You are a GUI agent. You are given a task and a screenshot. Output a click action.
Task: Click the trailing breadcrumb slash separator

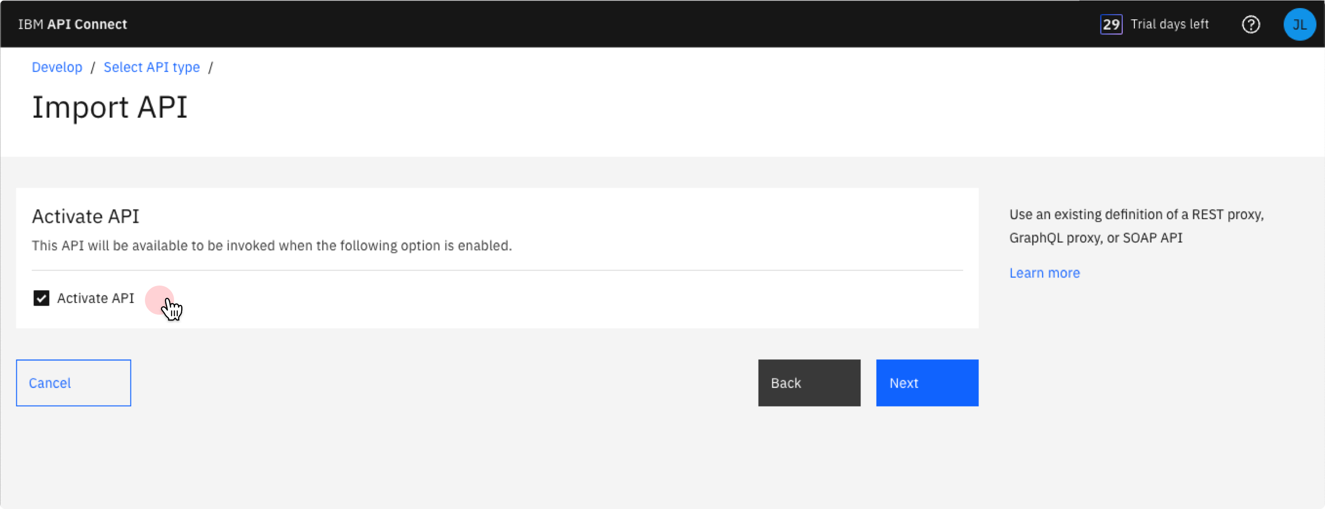(210, 67)
